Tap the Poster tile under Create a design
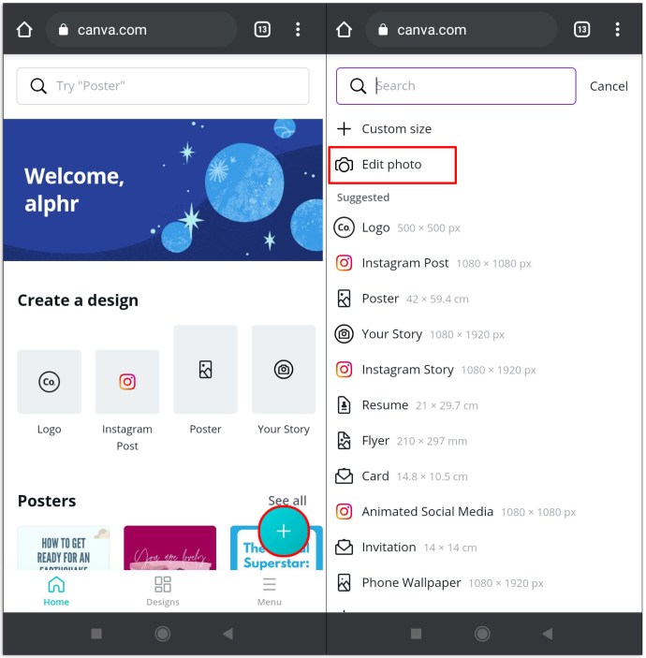Screen dimensions: 646x658 tap(205, 370)
